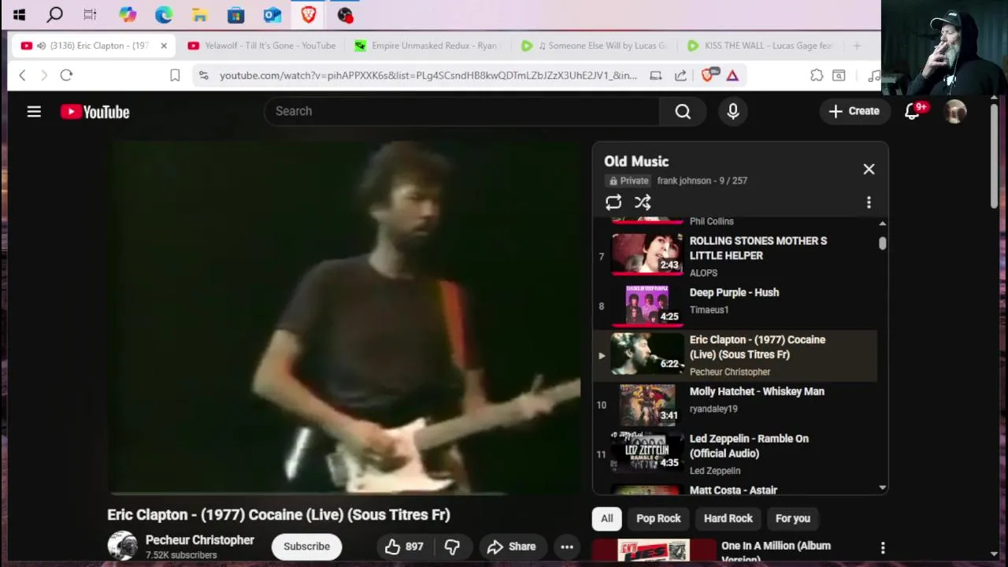Reload the current page
This screenshot has height=567, width=1008.
pyautogui.click(x=66, y=76)
